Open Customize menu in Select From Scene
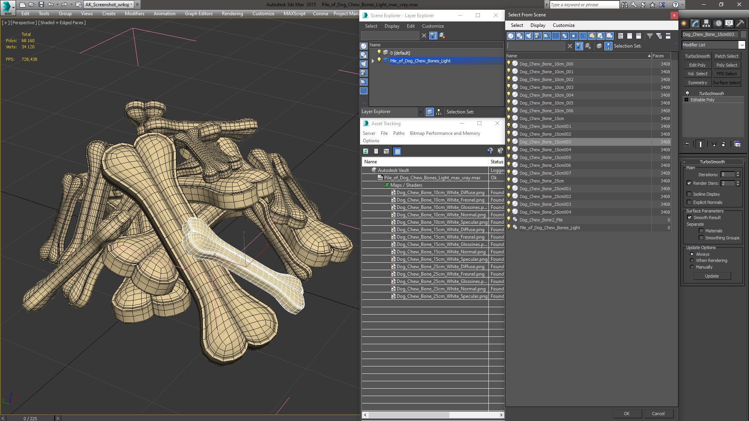This screenshot has height=421, width=749. tap(563, 25)
